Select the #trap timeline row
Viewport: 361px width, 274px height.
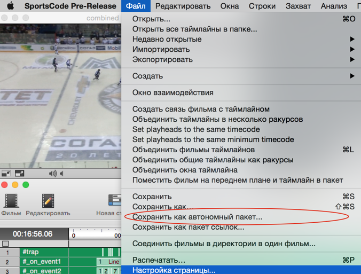click(44, 252)
